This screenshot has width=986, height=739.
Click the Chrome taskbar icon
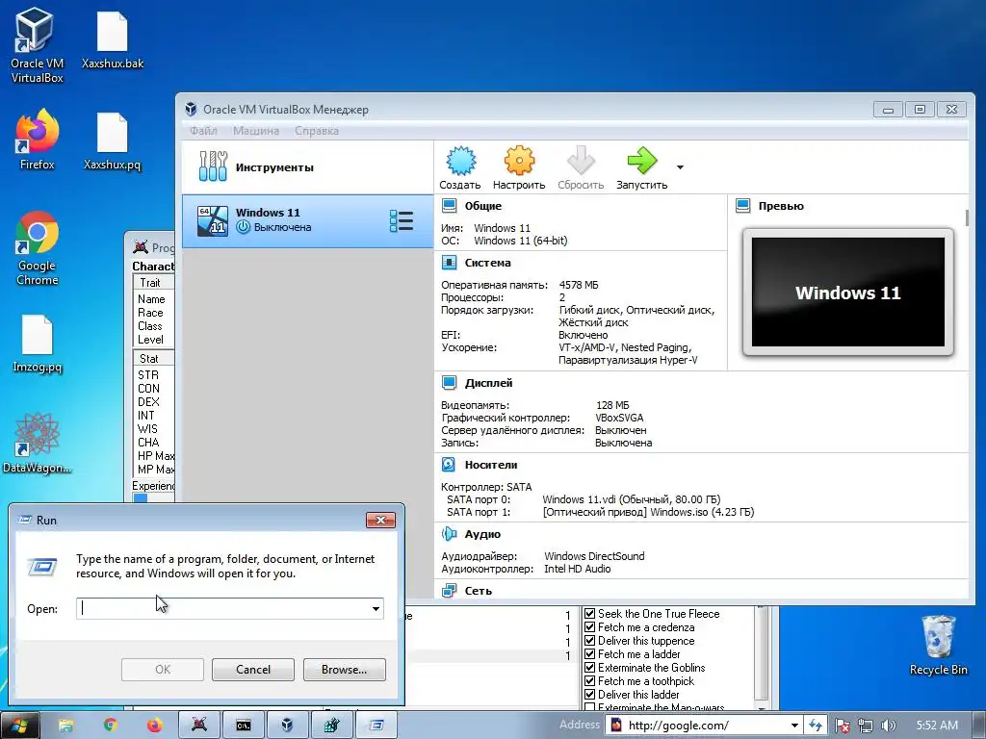111,726
